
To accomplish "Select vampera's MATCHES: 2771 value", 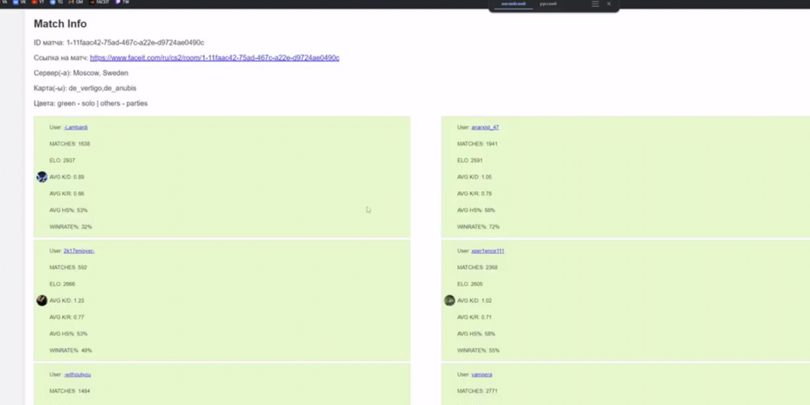I will (477, 391).
